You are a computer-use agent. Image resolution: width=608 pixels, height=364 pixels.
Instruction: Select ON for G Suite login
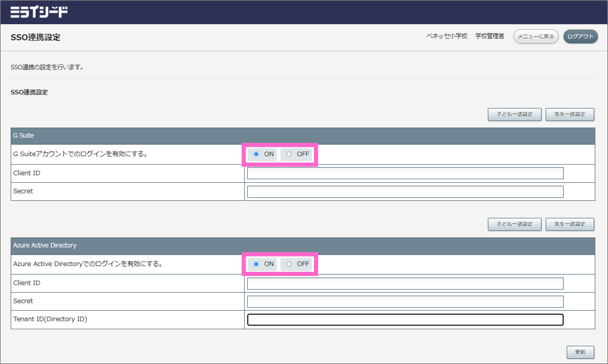pyautogui.click(x=256, y=154)
